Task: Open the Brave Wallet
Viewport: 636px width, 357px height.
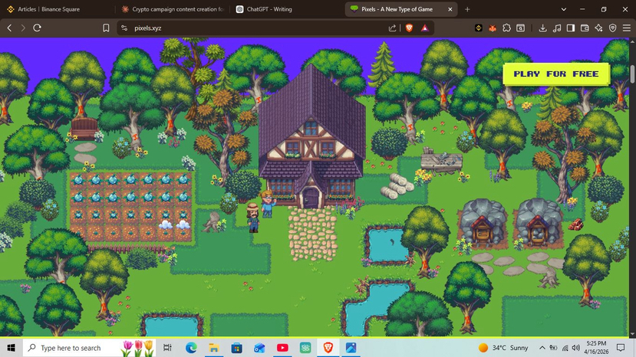Action: coord(585,28)
